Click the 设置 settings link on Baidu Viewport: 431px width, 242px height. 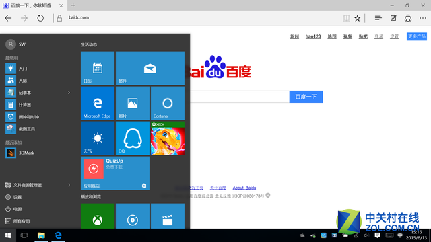[395, 36]
